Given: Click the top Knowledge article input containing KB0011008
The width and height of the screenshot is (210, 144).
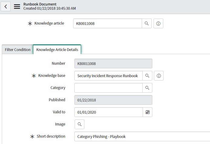Looking at the screenshot, I should [107, 23].
